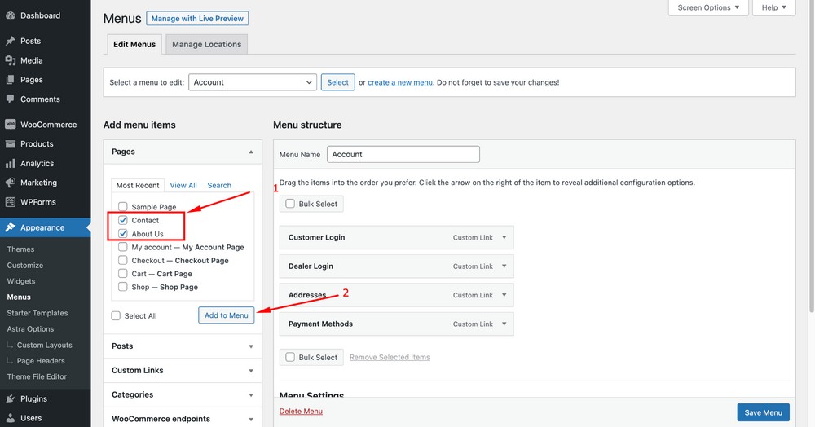Viewport: 815px width, 427px height.
Task: Open the menu selection dropdown showing Account
Action: (253, 82)
